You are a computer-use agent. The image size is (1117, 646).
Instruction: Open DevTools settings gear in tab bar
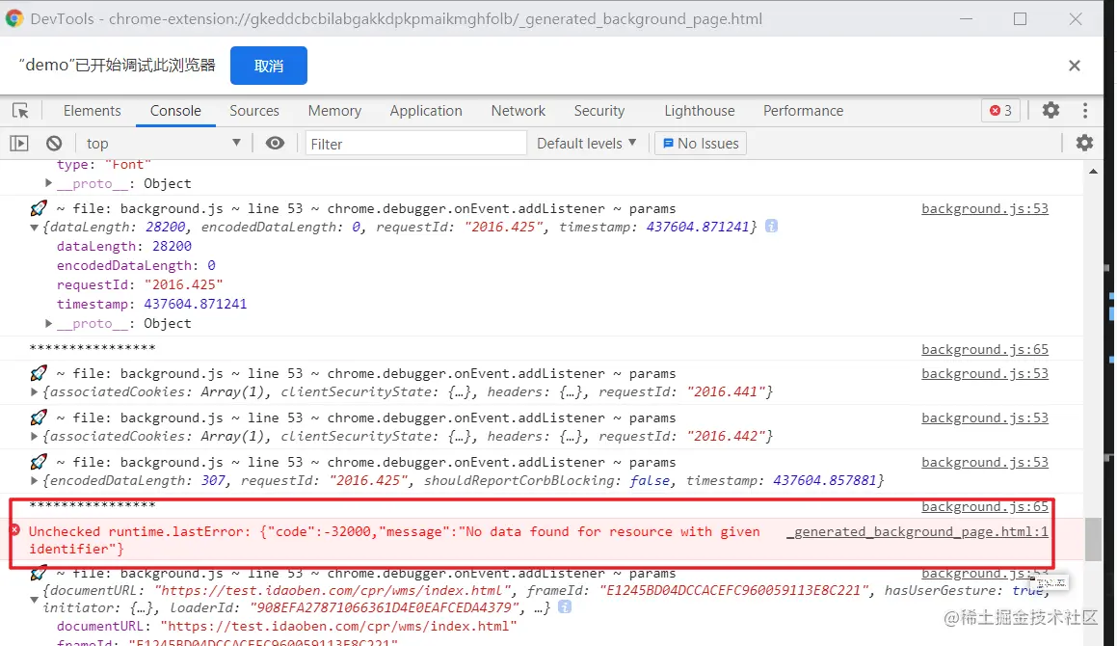coord(1051,110)
